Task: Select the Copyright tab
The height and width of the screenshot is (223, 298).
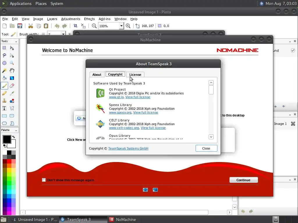Action: pyautogui.click(x=115, y=74)
